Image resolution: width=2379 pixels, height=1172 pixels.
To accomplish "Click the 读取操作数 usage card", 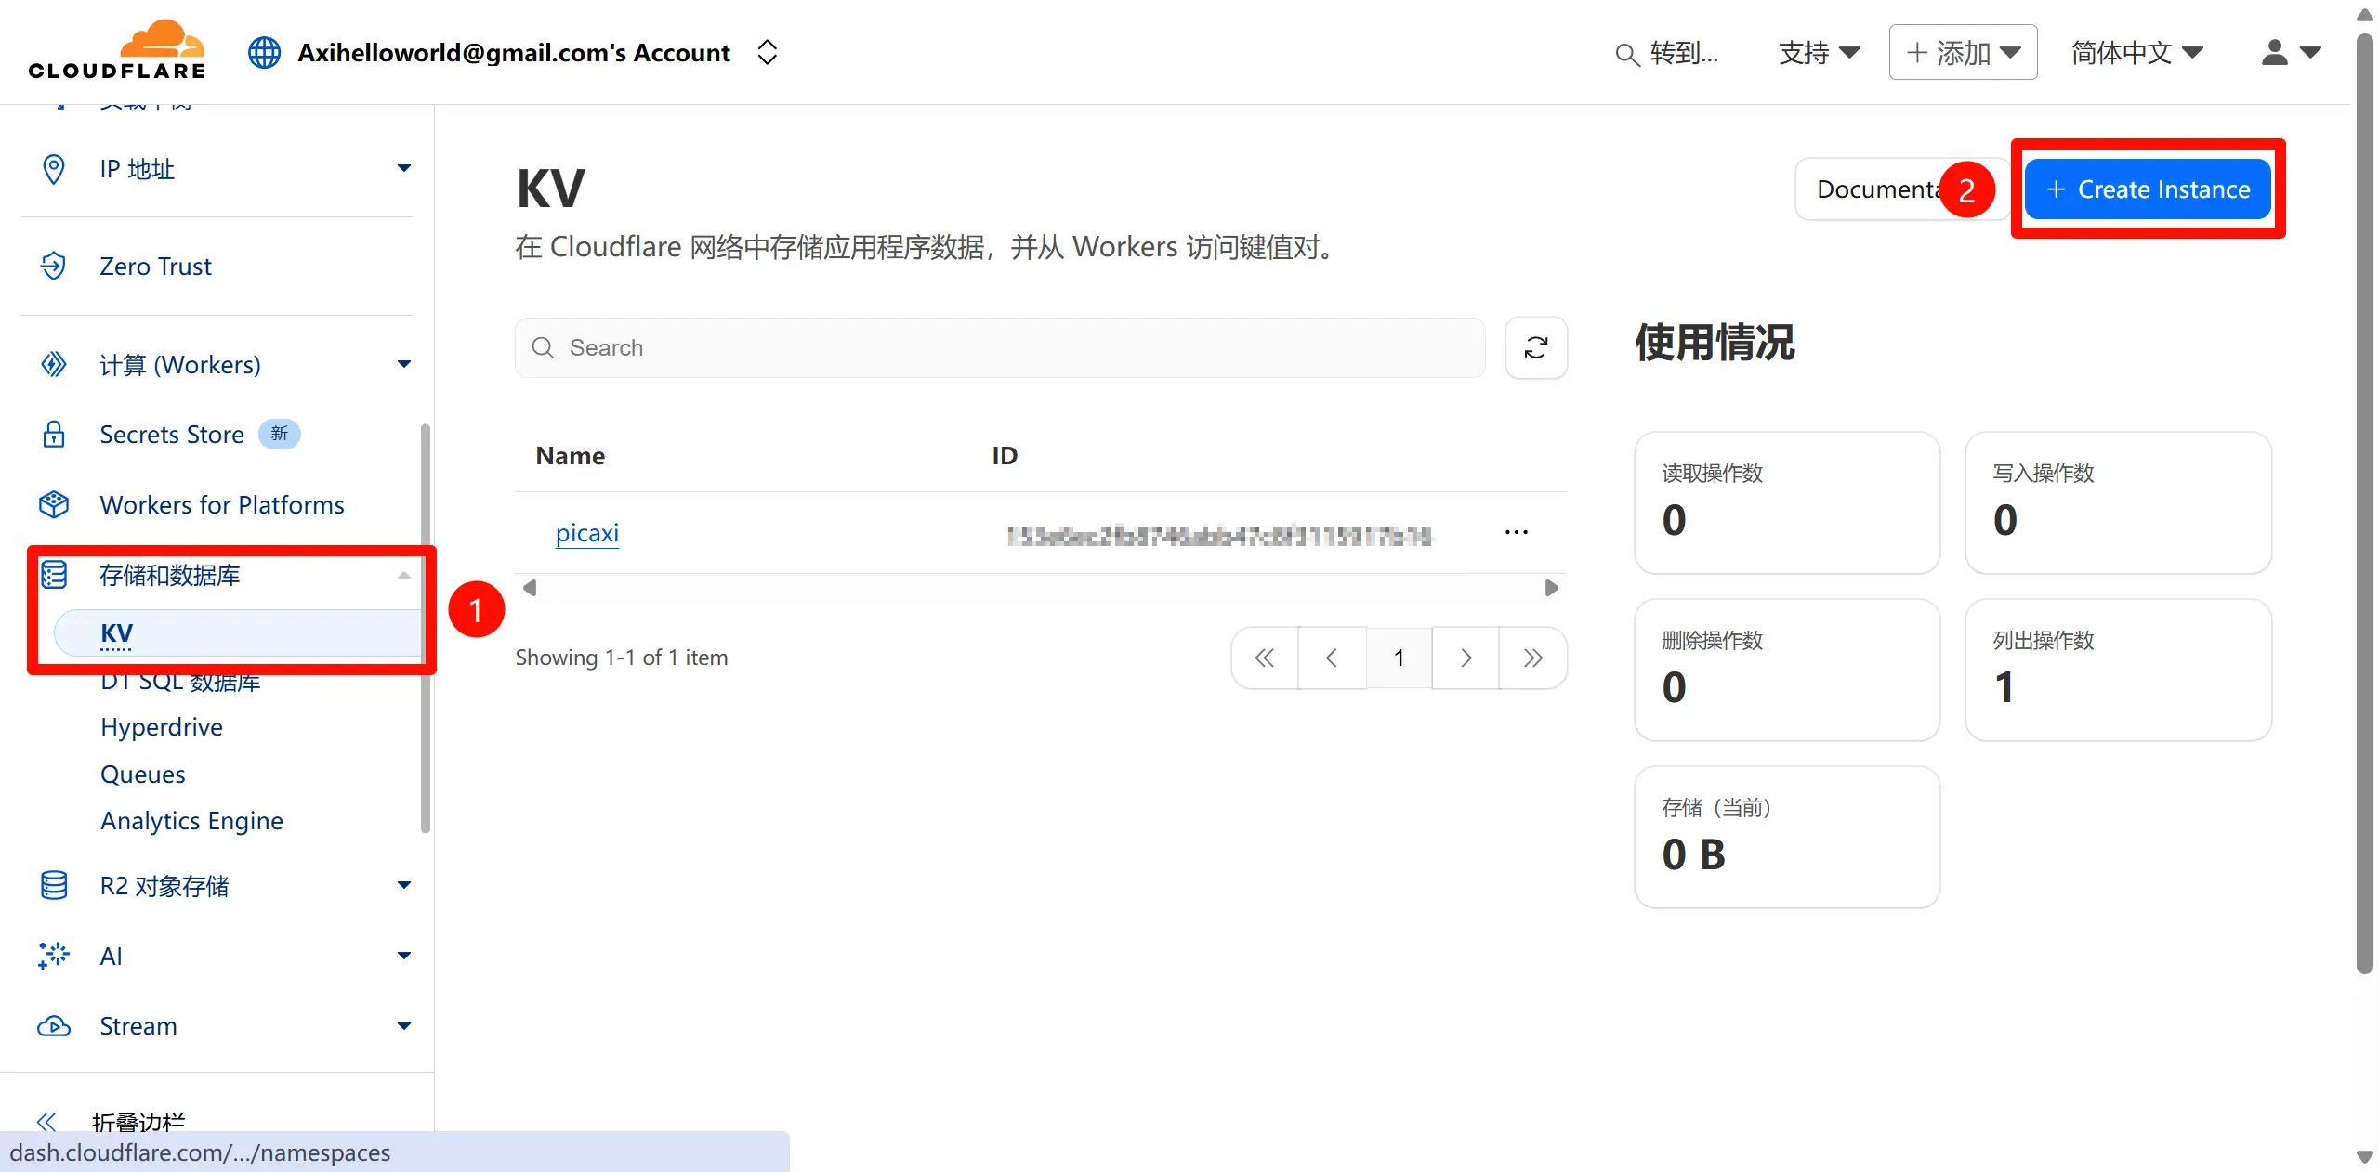I will (x=1787, y=502).
